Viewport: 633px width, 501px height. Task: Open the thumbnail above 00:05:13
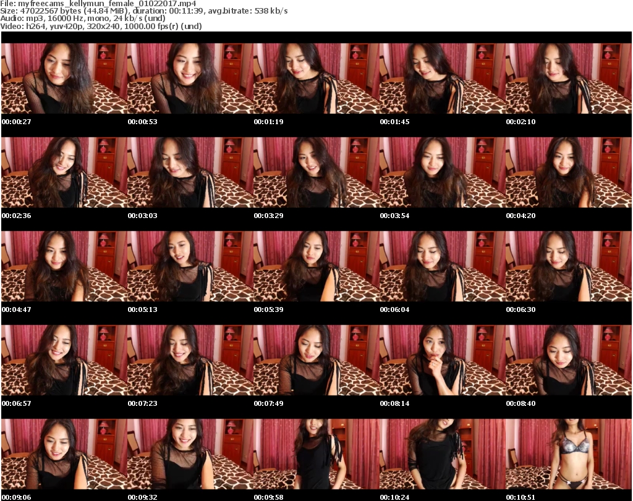coord(190,266)
